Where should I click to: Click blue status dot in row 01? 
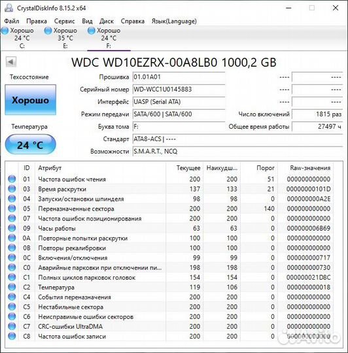[x=12, y=179]
